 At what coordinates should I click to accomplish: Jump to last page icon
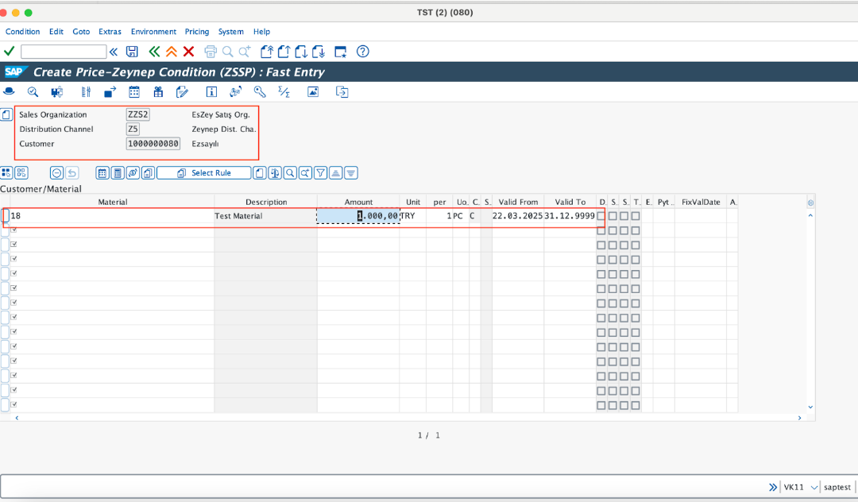[319, 52]
